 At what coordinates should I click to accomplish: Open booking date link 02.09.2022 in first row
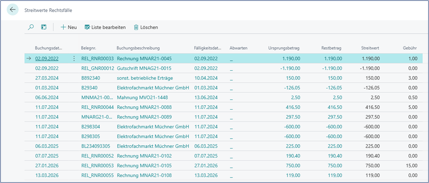click(x=47, y=59)
